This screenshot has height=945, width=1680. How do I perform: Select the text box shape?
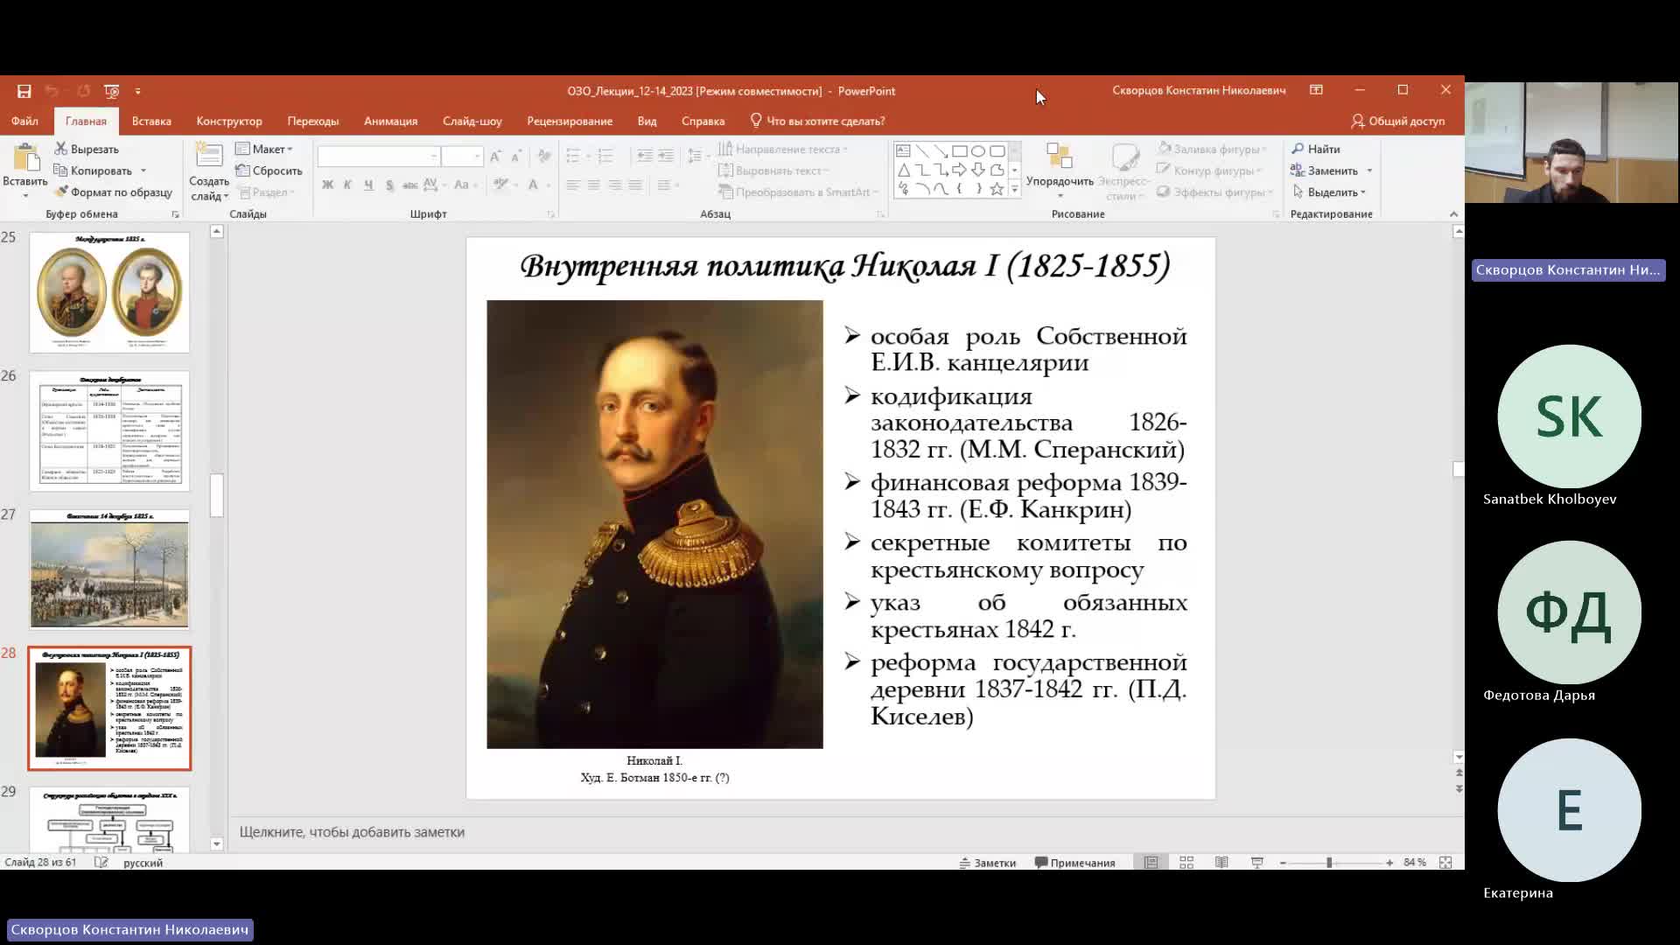tap(903, 150)
